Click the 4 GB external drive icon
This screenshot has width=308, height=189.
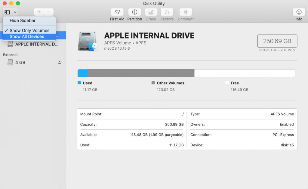click(10, 62)
